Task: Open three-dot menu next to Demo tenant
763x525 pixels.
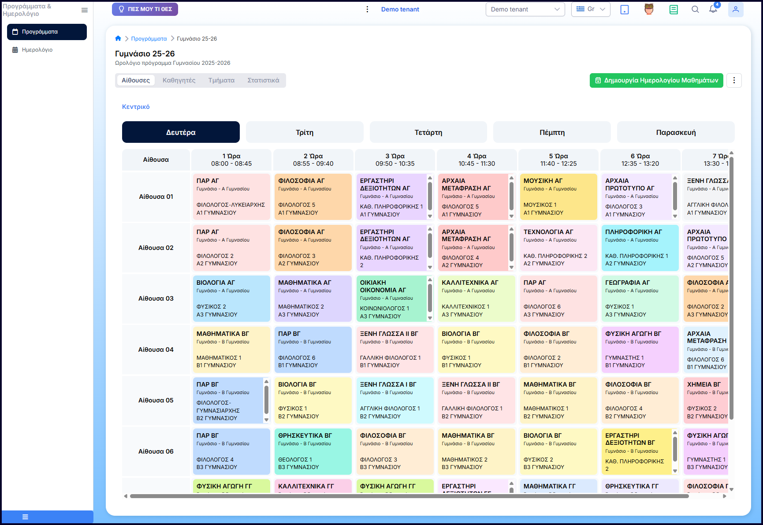Action: [367, 9]
